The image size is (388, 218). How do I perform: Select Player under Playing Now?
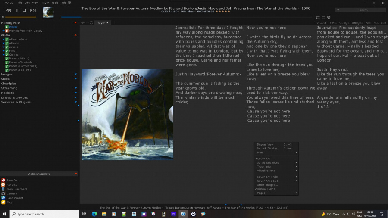click(x=13, y=27)
